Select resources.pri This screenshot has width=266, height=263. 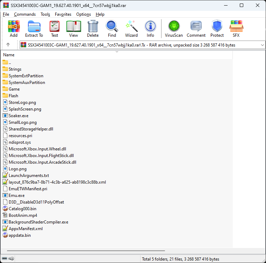(x=17, y=135)
